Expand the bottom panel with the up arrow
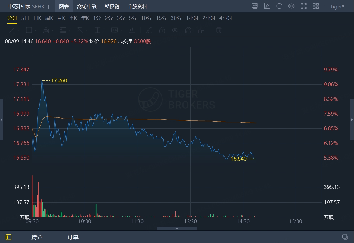The image size is (354, 243). pos(177,229)
